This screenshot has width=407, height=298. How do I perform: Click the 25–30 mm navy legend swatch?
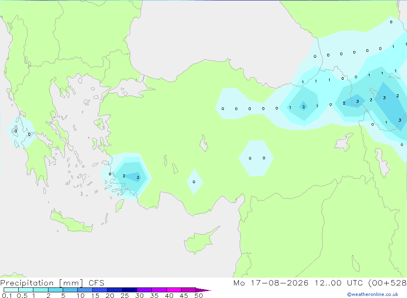(x=129, y=290)
